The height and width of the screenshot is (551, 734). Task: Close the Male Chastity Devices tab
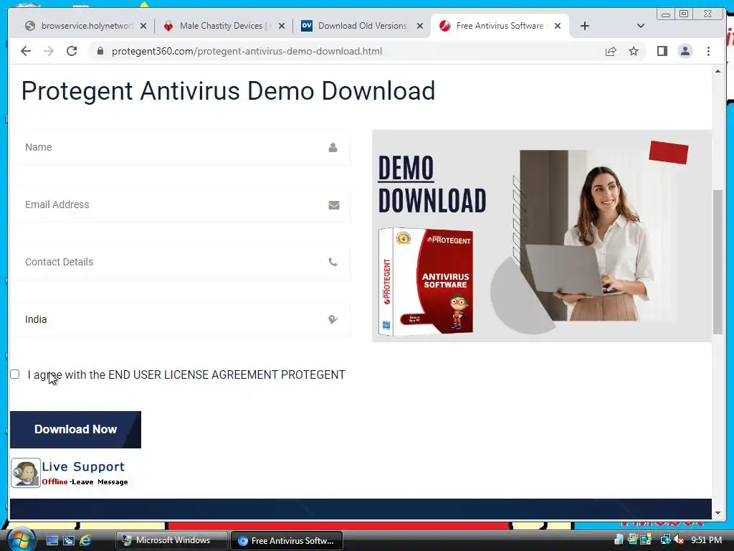pyautogui.click(x=281, y=26)
